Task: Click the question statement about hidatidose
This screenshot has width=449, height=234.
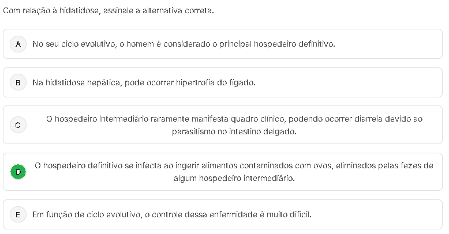Action: click(x=108, y=10)
